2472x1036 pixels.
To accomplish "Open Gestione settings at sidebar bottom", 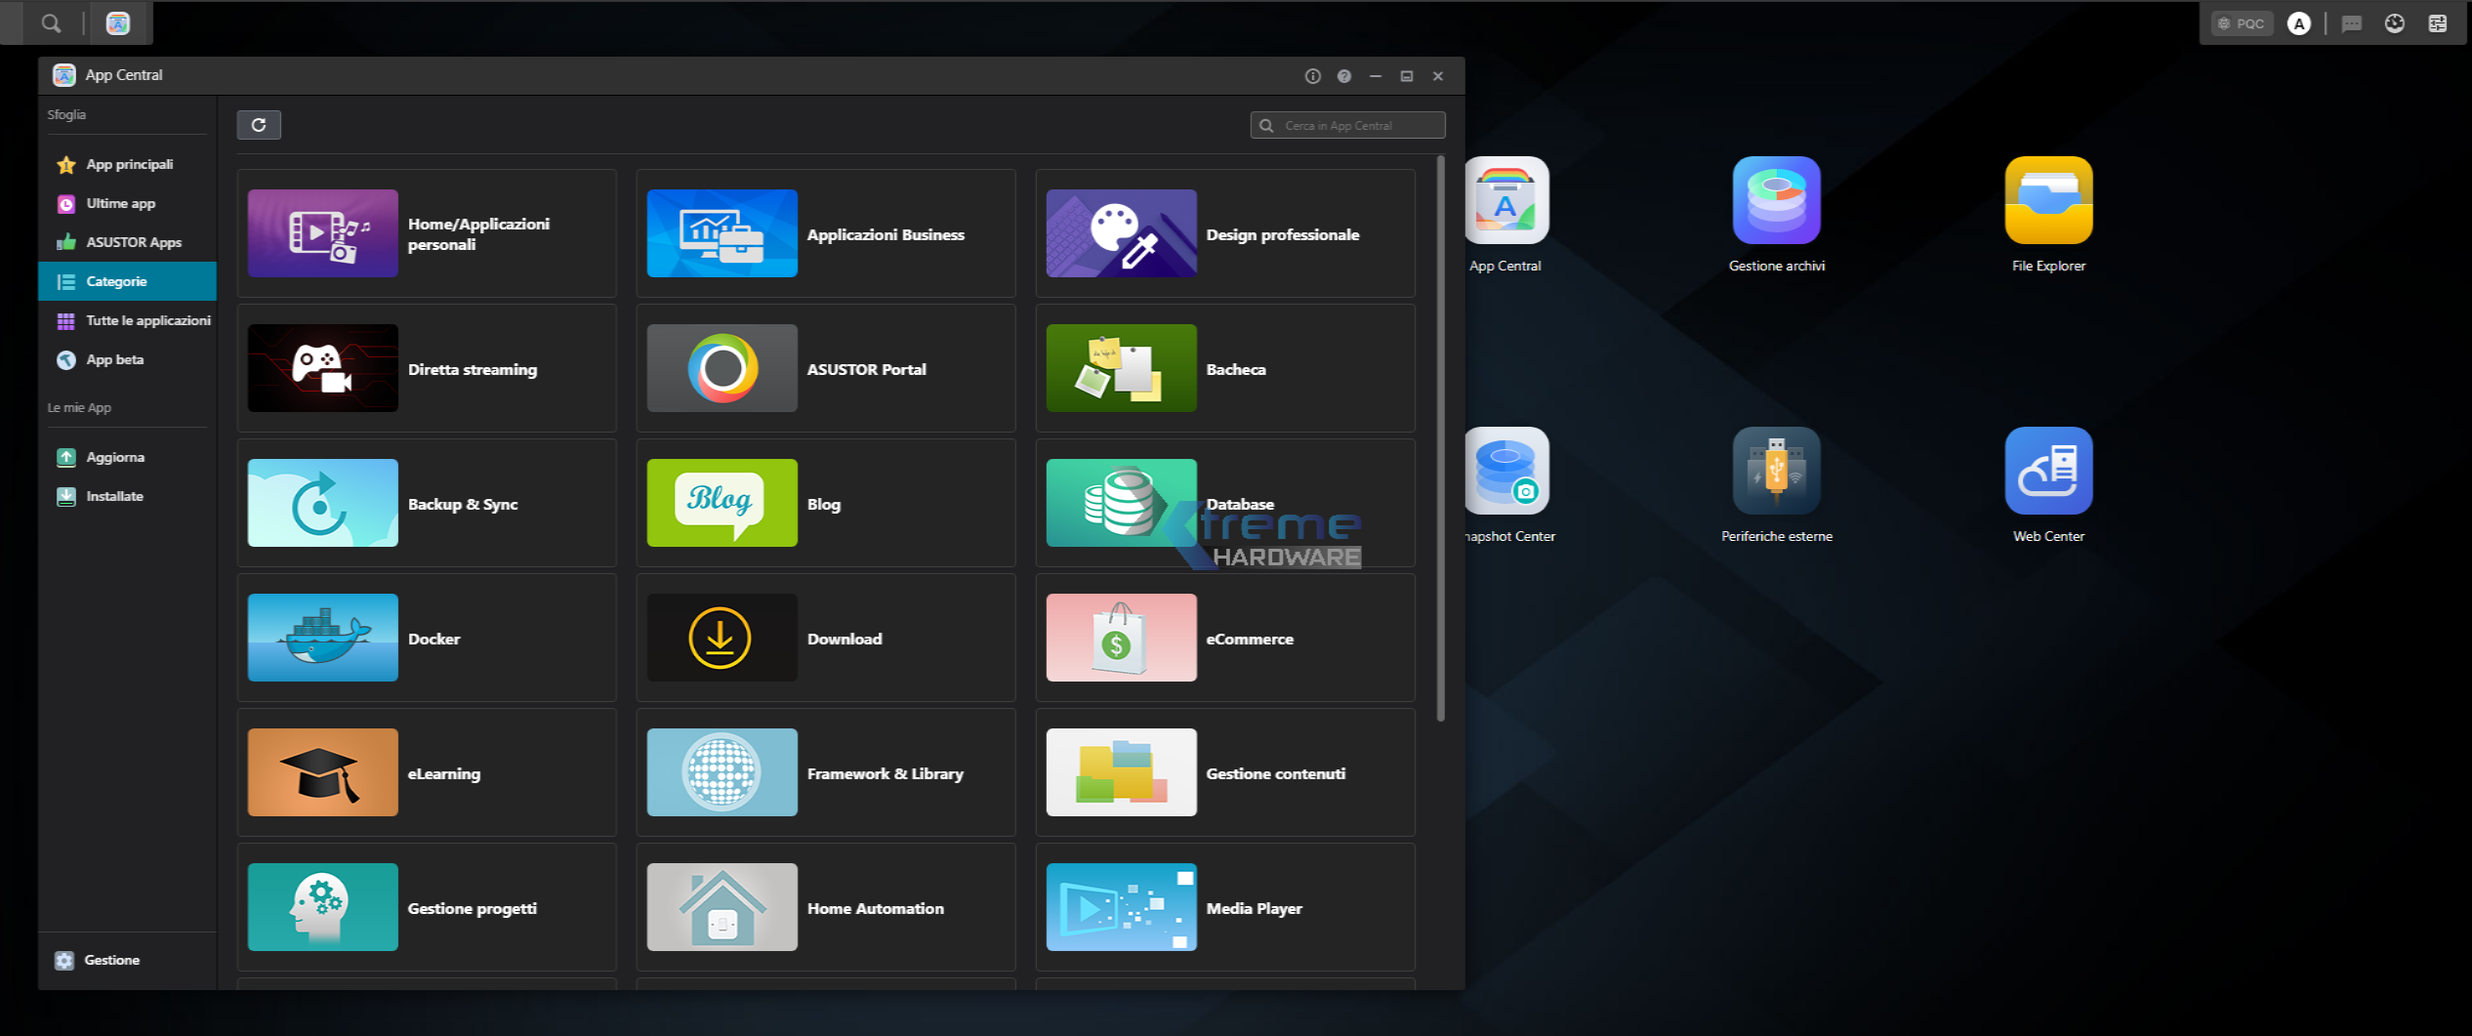I will (127, 960).
